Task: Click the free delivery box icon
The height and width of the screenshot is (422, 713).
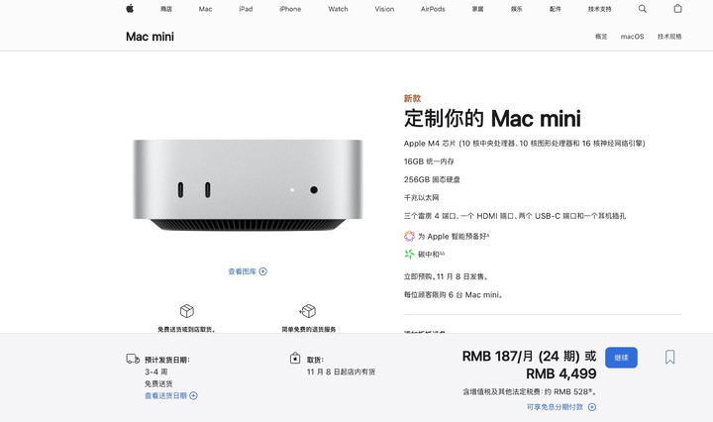Action: click(x=187, y=311)
